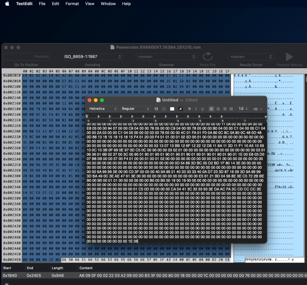Open the text background color well
Image resolution: width=307 pixels, height=285 pixels.
coord(180,109)
